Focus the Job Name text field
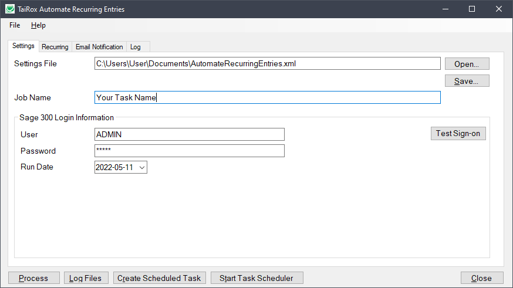Screen dimensions: 513x288 click(267, 97)
